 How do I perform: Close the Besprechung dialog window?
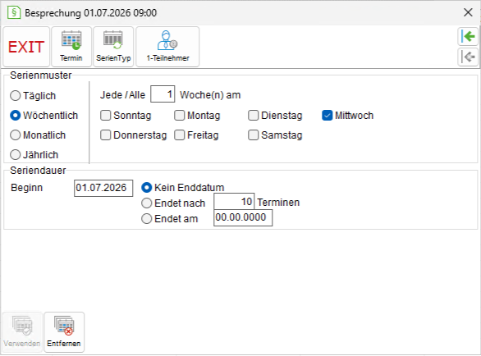point(468,12)
